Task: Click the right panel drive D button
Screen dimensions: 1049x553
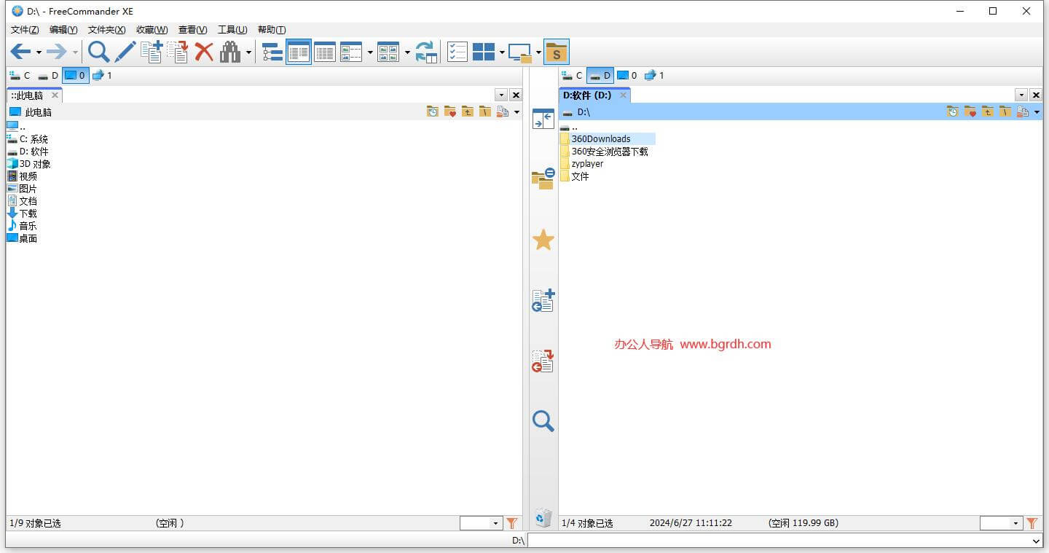Action: [600, 76]
